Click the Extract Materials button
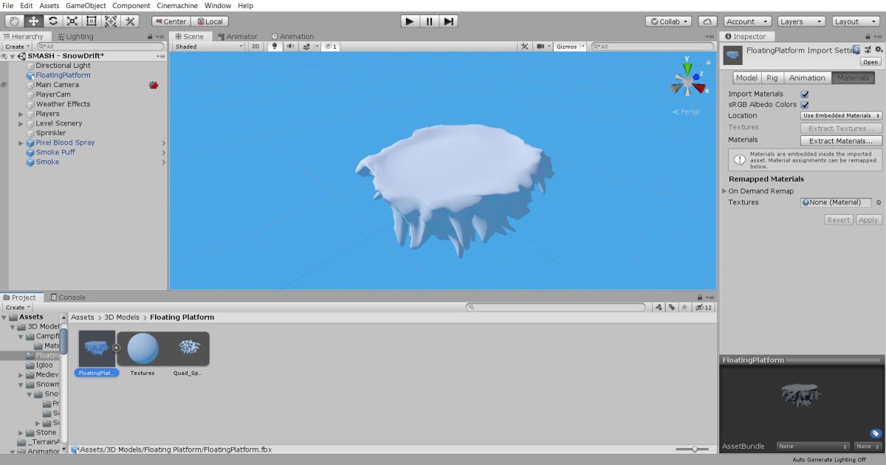Screen dimensions: 886x465 pyautogui.click(x=842, y=140)
